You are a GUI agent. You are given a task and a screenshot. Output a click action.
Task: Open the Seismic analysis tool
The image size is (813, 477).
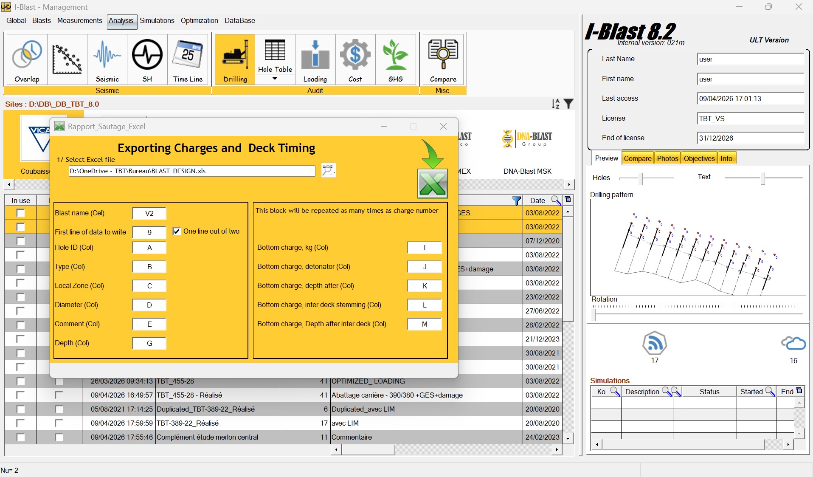[x=107, y=59]
